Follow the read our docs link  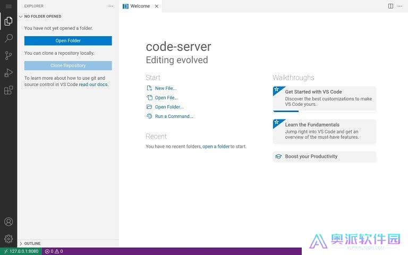click(93, 84)
